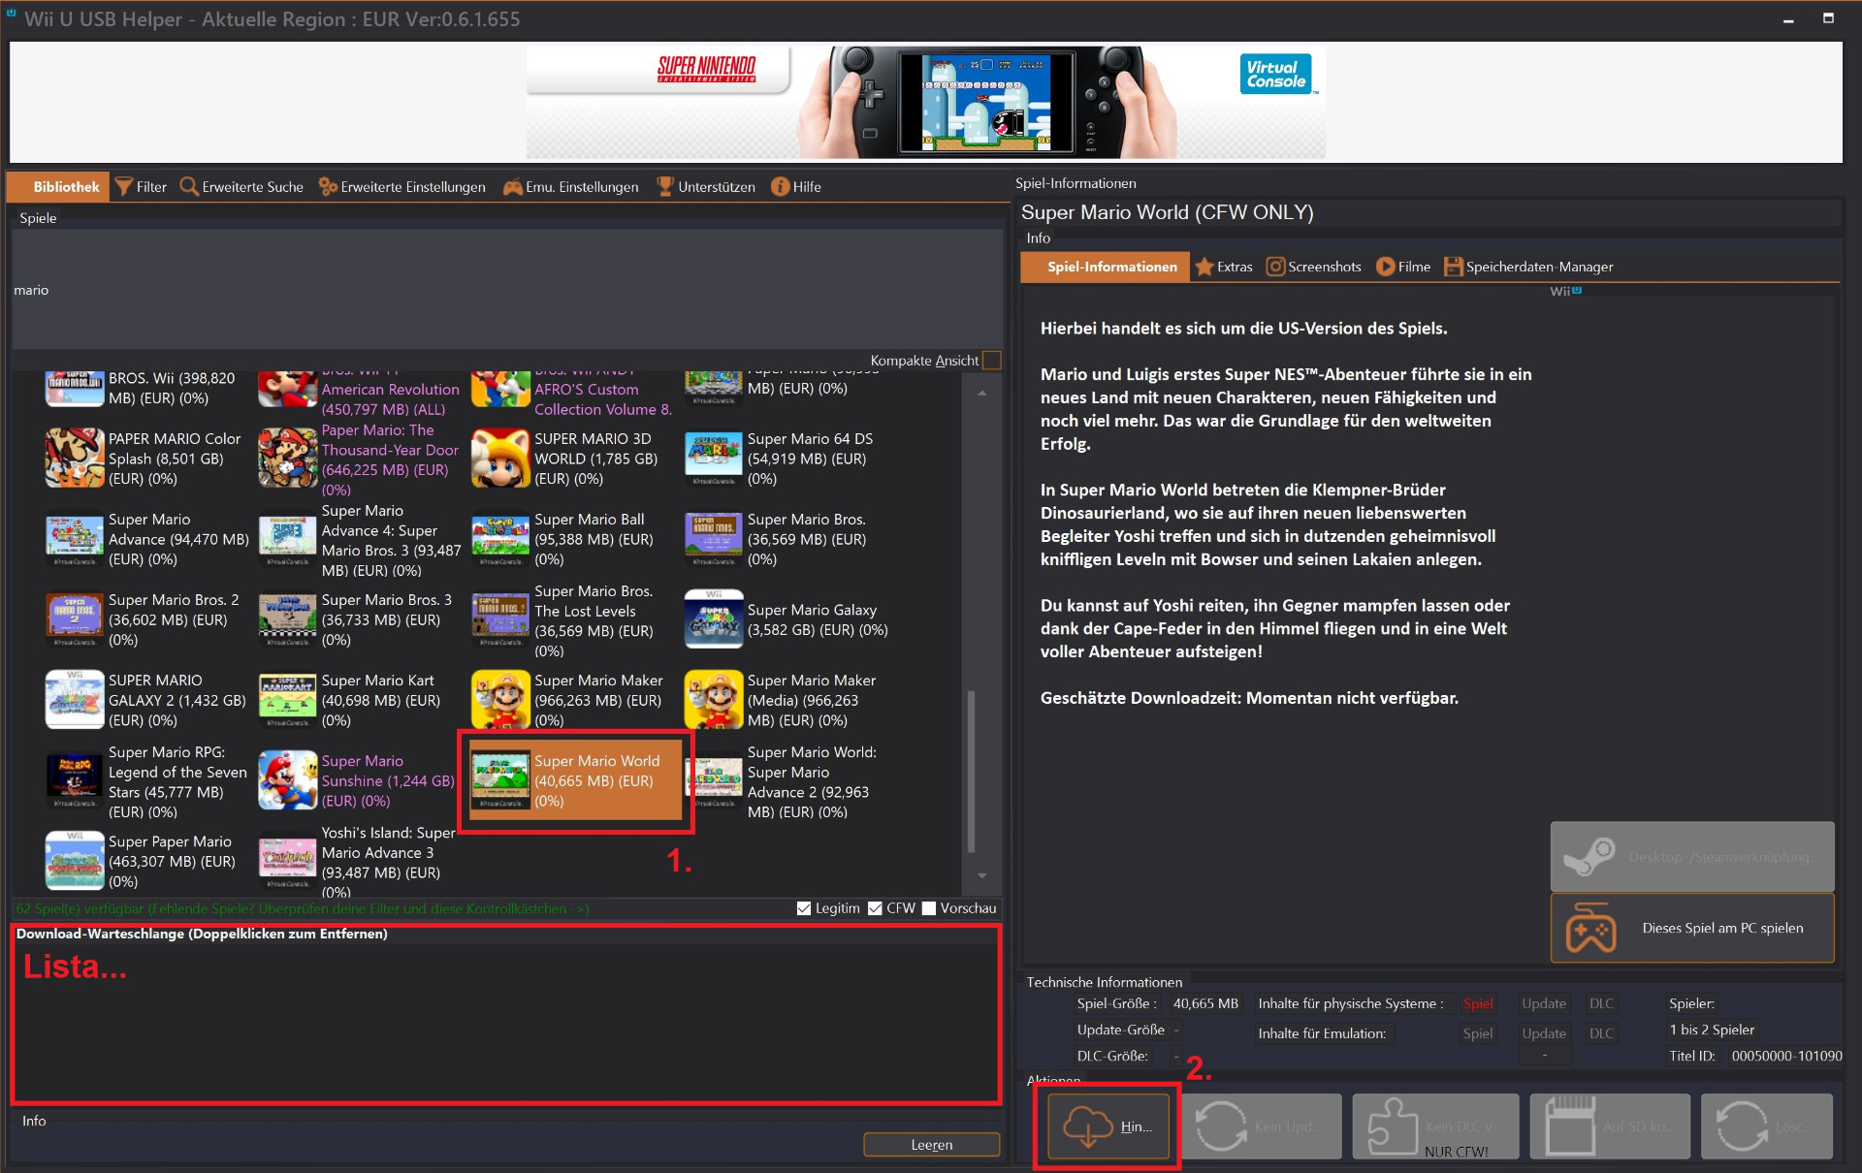Viewport: 1862px width, 1173px height.
Task: Select Super Mario Advance (94,470 MB) text
Action: coord(178,539)
